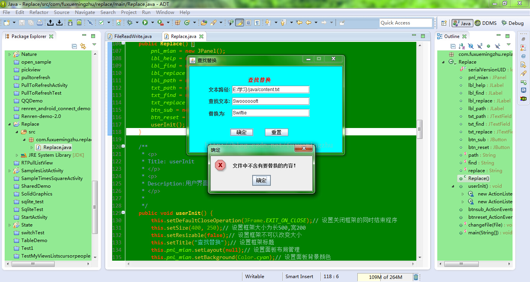Click the Quick Access search field
Screen dimensions: 530x282
tap(405, 23)
